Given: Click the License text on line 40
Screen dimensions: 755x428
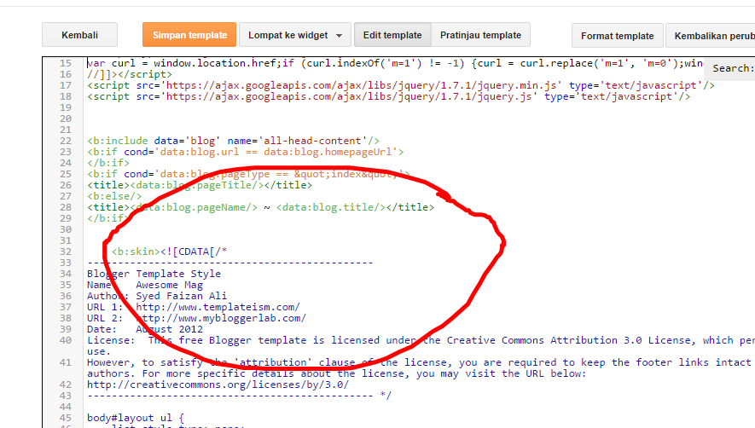Looking at the screenshot, I should (421, 345).
